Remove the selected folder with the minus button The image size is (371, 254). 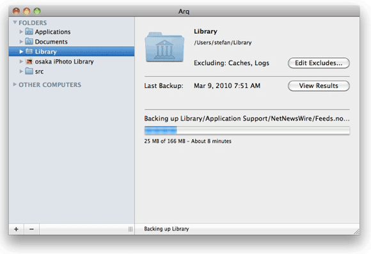[31, 229]
